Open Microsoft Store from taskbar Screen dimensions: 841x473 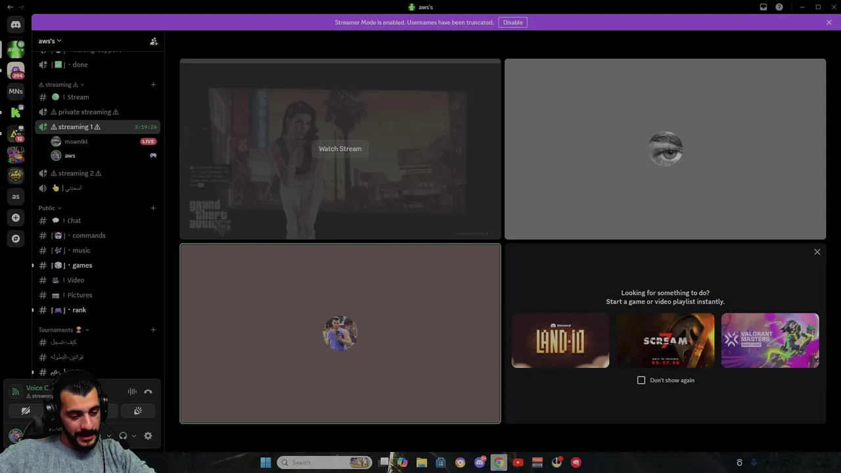coord(441,462)
